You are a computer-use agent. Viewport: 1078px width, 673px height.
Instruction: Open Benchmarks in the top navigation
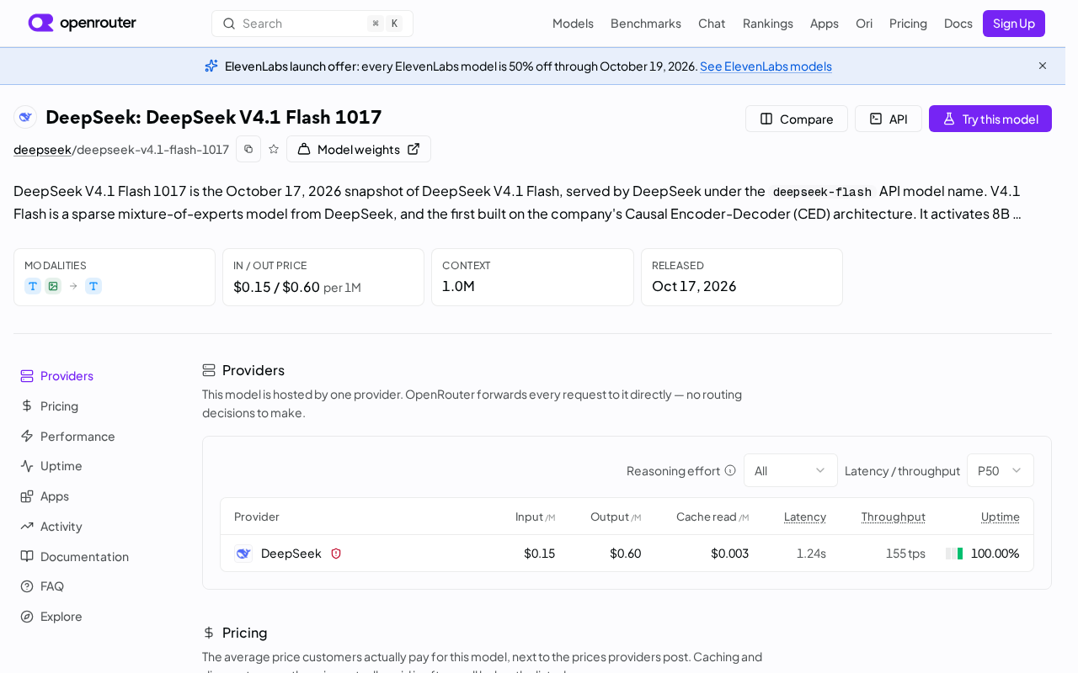[x=646, y=24]
